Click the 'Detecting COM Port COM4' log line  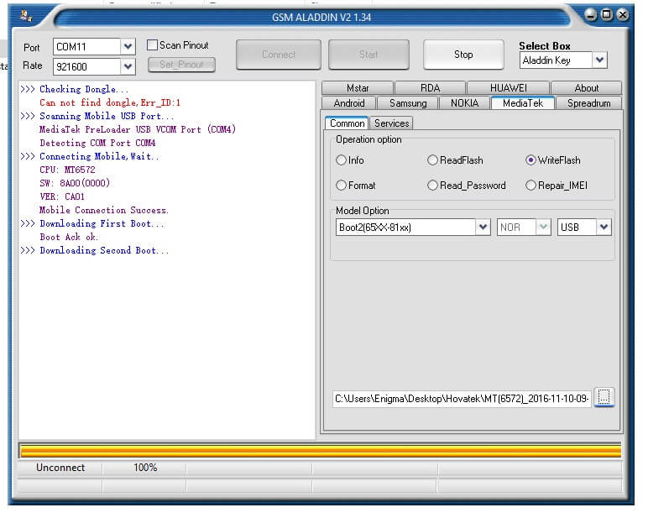97,143
